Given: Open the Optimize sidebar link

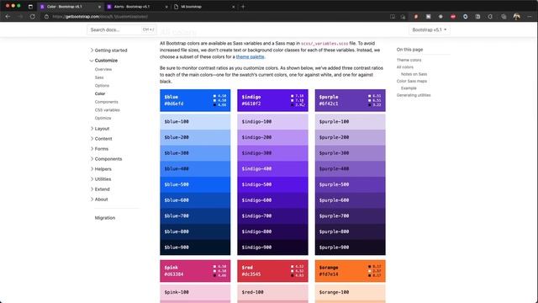Looking at the screenshot, I should point(103,118).
